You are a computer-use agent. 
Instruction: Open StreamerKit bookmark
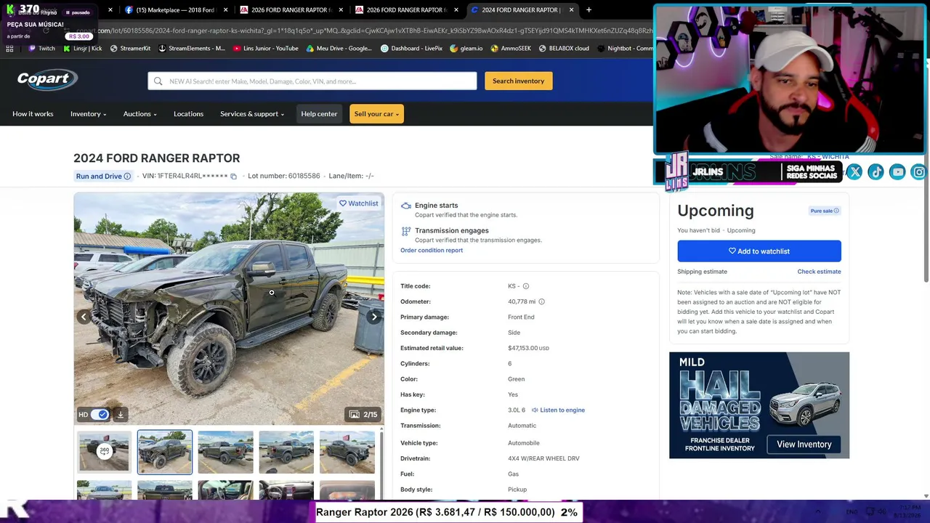(x=130, y=49)
